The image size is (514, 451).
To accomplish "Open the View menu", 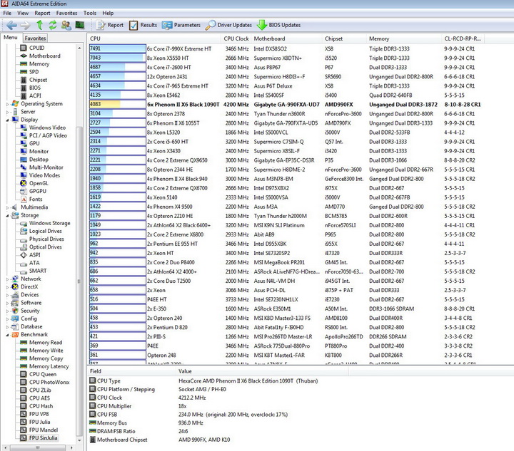I will tap(23, 13).
